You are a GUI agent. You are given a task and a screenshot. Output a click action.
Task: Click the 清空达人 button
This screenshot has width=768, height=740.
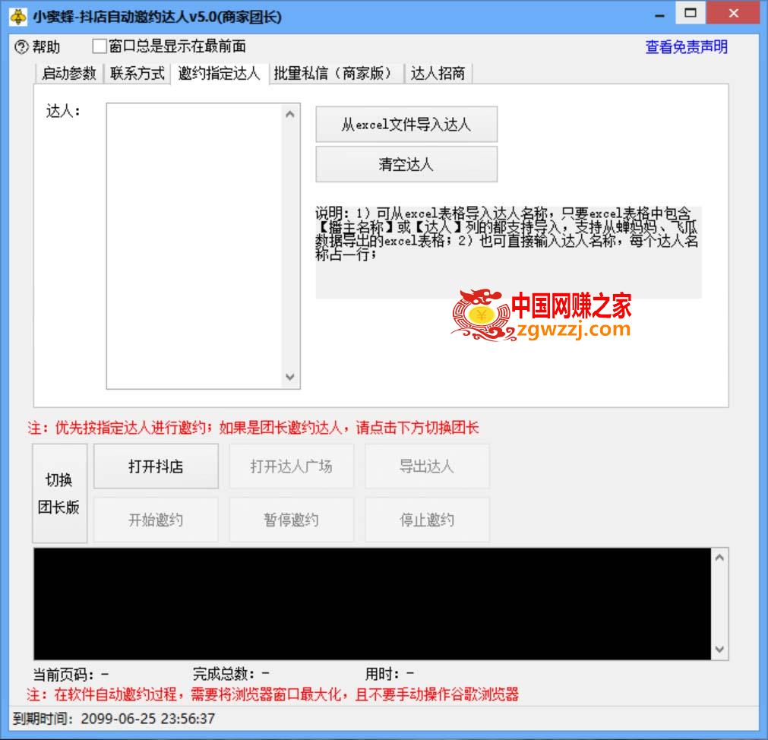click(406, 164)
